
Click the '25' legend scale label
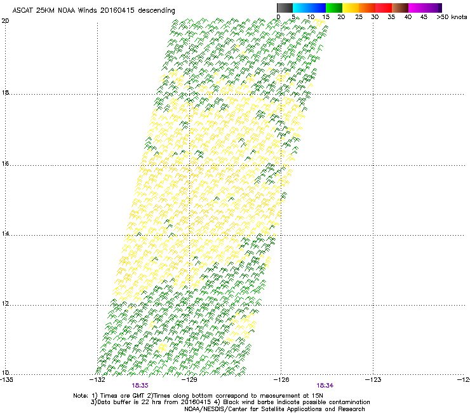pyautogui.click(x=359, y=17)
